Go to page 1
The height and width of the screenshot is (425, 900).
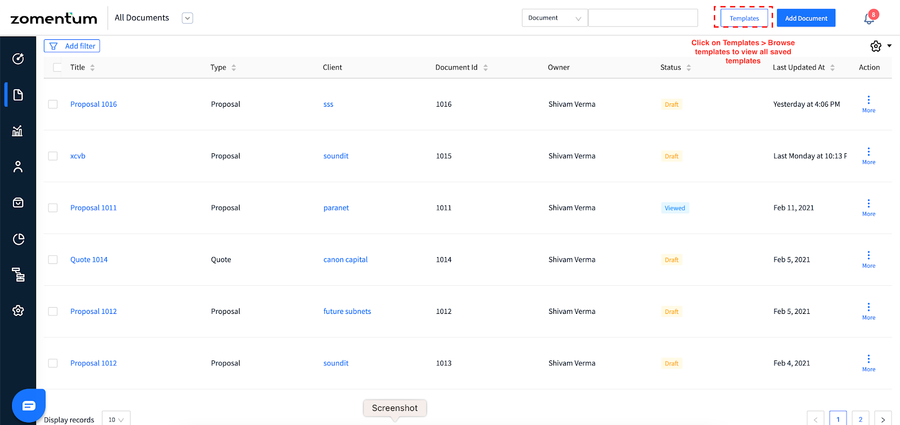click(x=838, y=419)
